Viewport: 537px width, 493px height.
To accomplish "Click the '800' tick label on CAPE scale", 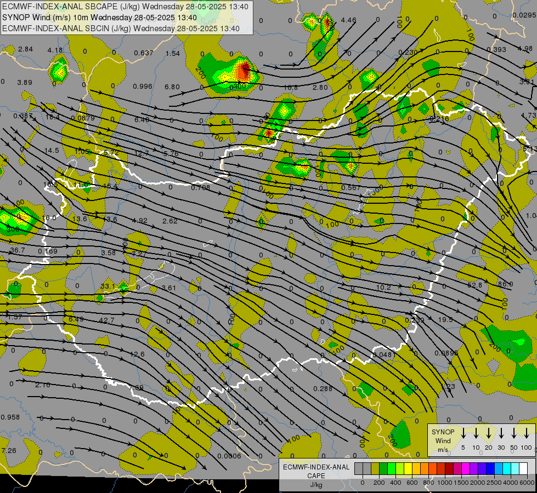I will click(x=428, y=483).
